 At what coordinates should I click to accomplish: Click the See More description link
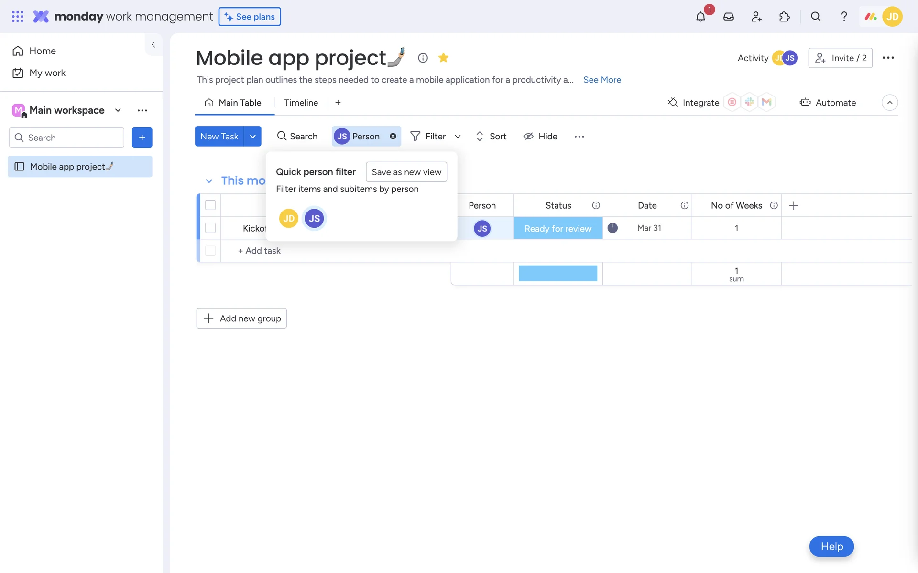pos(602,80)
